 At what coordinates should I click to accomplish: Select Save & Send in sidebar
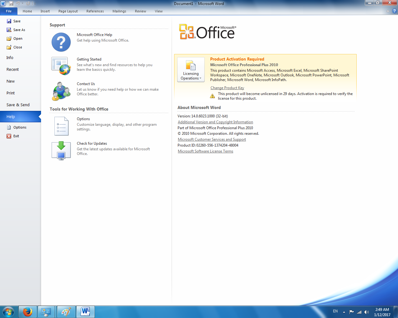[x=20, y=105]
